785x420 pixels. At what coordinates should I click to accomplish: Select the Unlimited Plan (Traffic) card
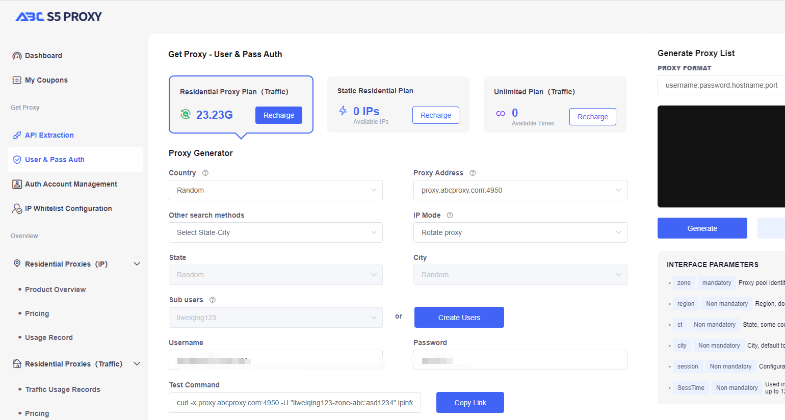tap(555, 104)
